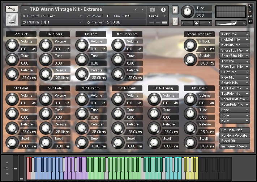Click the output level meter display
Viewport: 257px width, 182px height.
[231, 12]
